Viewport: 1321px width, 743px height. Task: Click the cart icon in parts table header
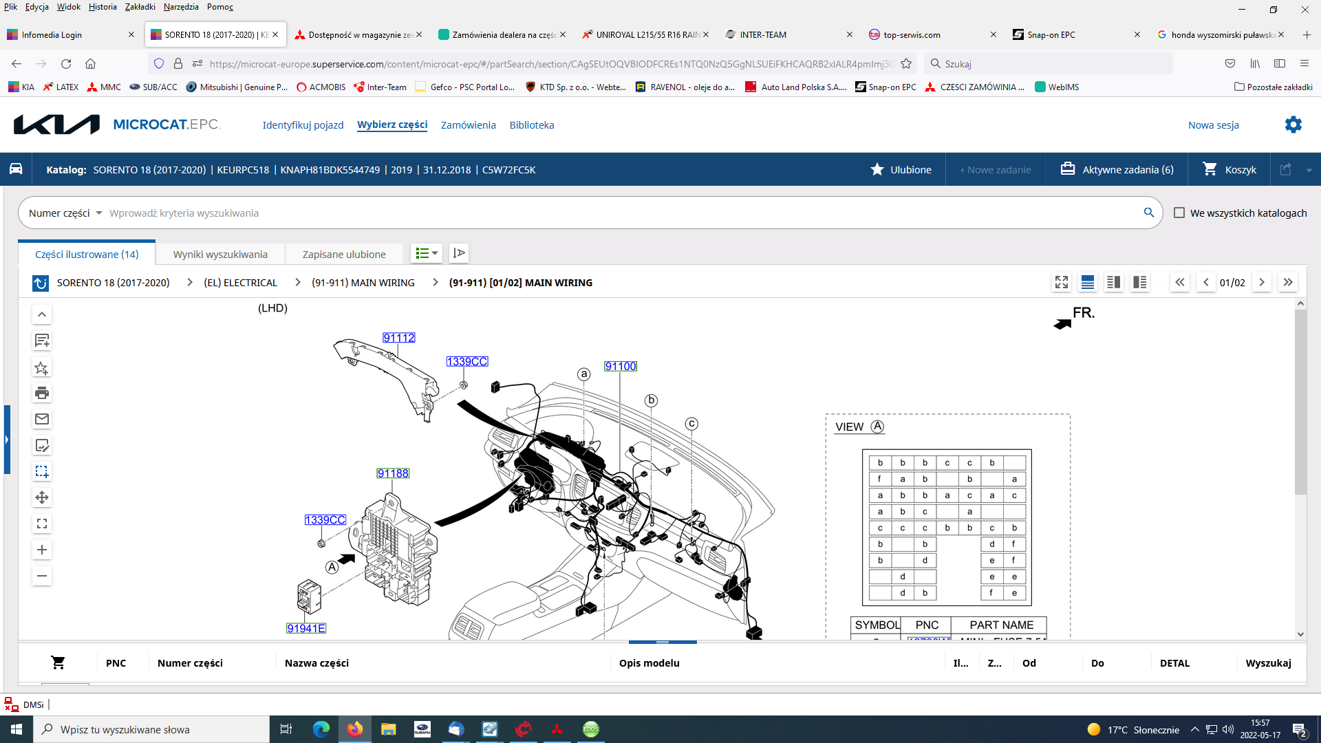(58, 663)
